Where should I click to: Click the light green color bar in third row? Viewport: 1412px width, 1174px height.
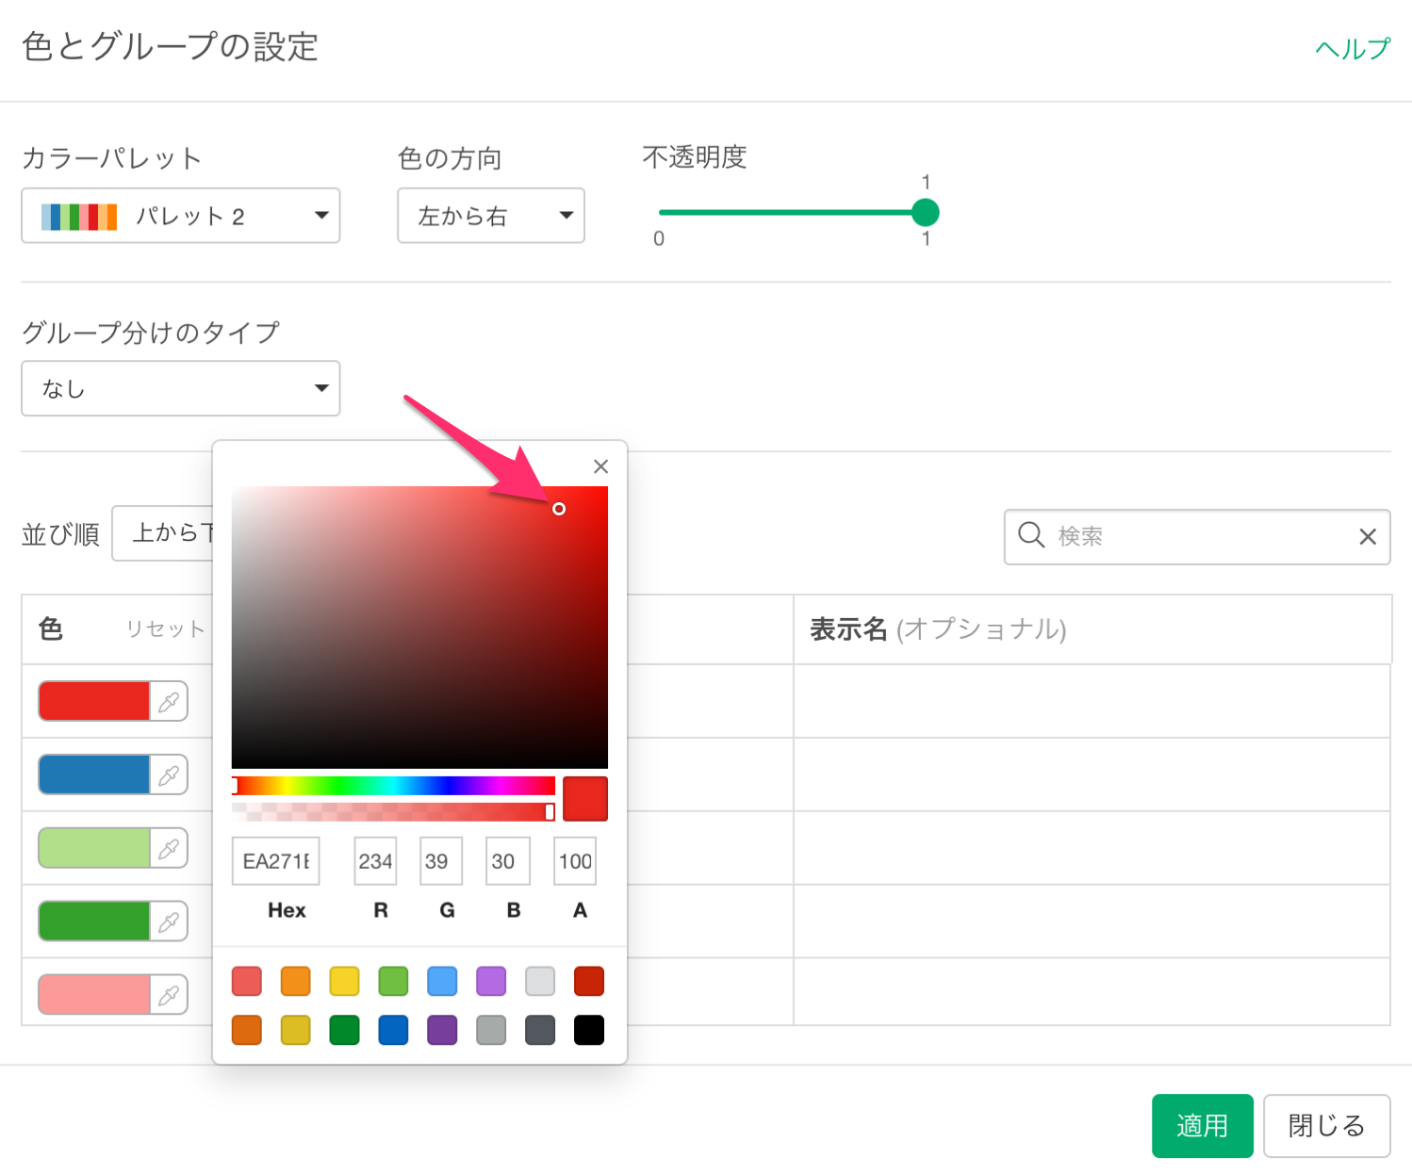coord(94,849)
